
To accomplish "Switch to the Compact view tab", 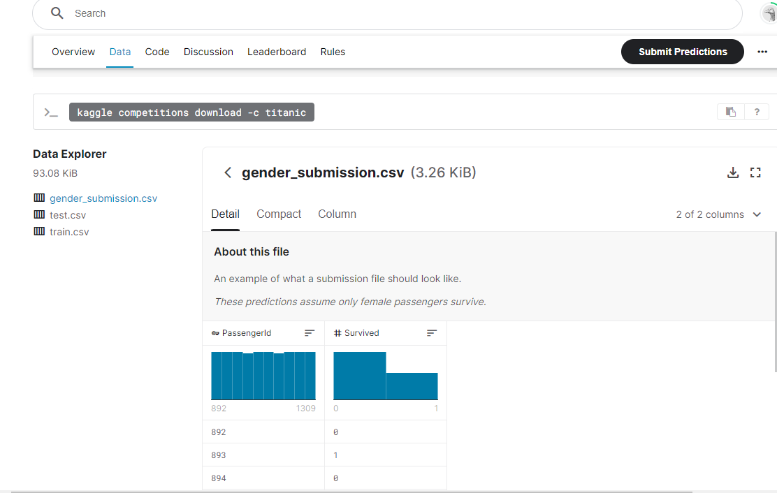I will pyautogui.click(x=279, y=214).
